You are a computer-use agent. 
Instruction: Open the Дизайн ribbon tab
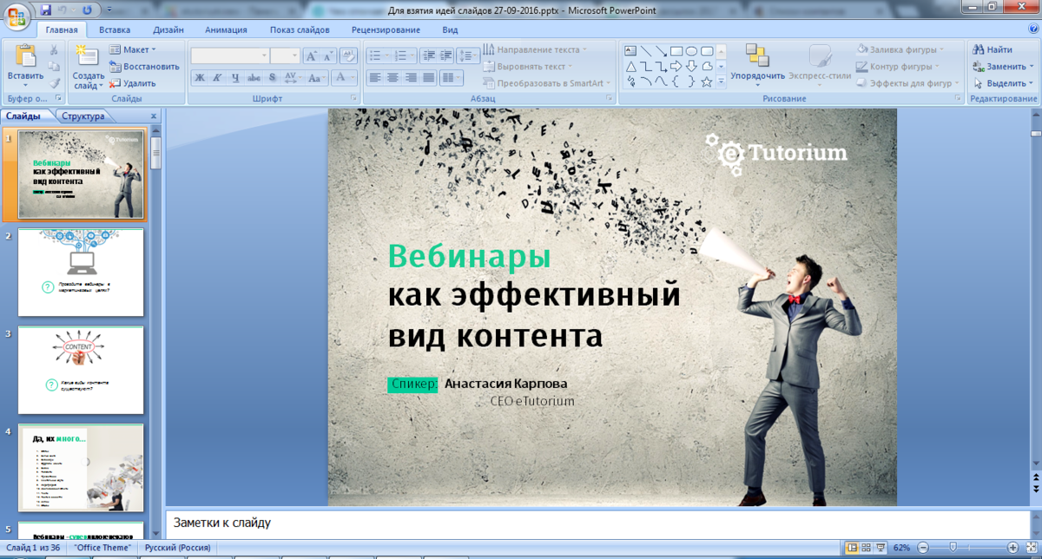tap(168, 29)
